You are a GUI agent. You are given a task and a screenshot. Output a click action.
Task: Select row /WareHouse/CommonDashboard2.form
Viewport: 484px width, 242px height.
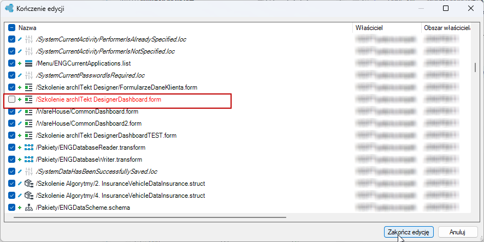point(88,123)
